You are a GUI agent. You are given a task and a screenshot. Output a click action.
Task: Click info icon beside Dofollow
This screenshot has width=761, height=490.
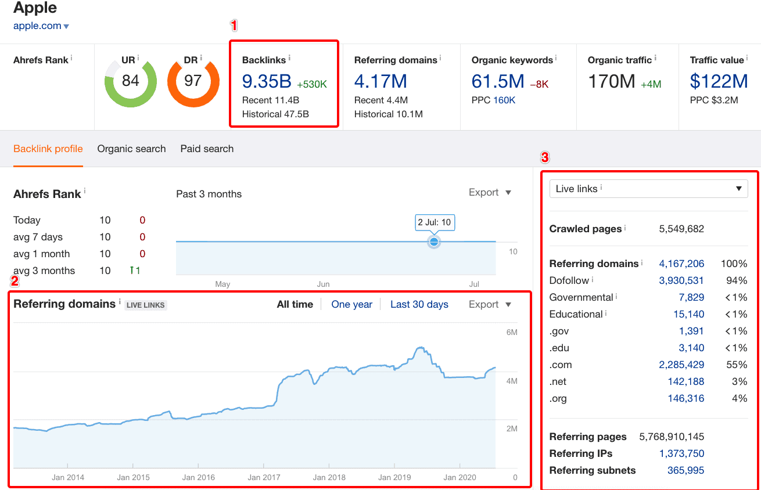coord(593,279)
